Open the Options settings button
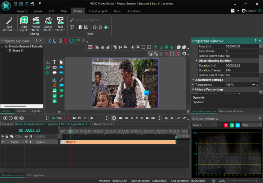The height and width of the screenshot is (183, 263). pyautogui.click(x=249, y=11)
